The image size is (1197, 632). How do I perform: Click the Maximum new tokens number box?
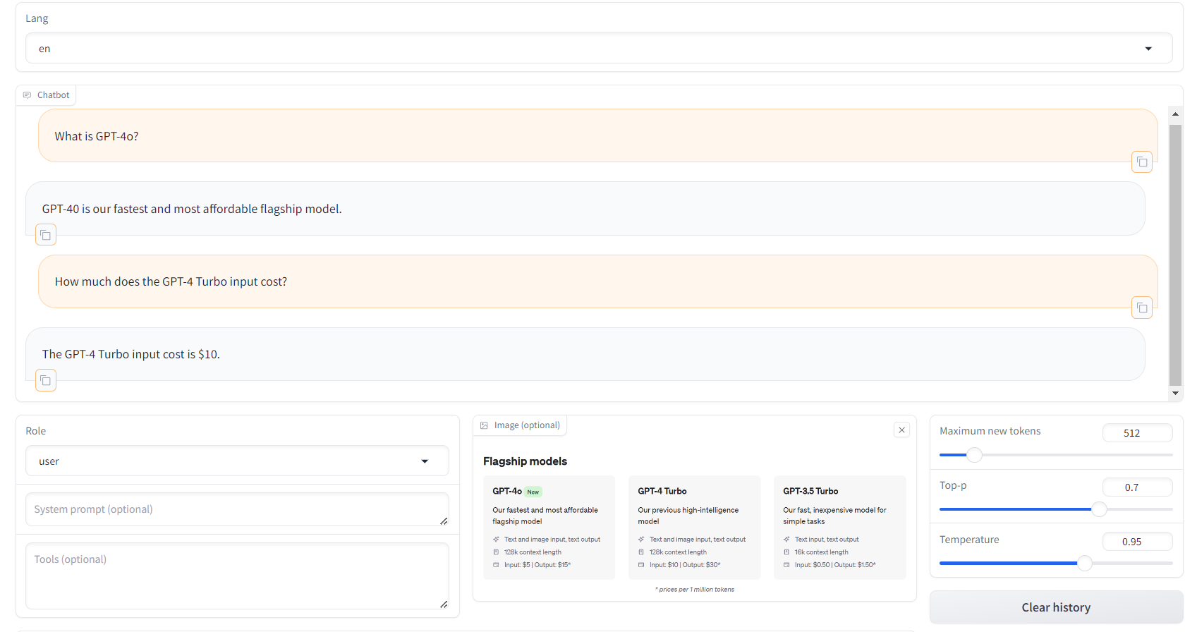[x=1137, y=433]
